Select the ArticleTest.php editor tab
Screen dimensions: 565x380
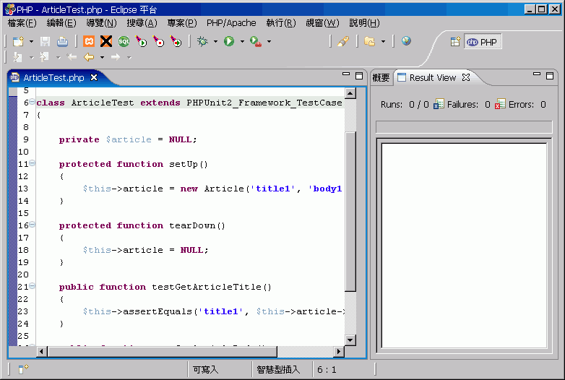click(53, 78)
